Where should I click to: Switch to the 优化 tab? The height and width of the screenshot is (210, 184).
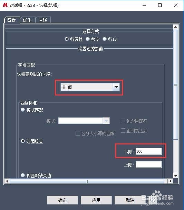point(28,20)
